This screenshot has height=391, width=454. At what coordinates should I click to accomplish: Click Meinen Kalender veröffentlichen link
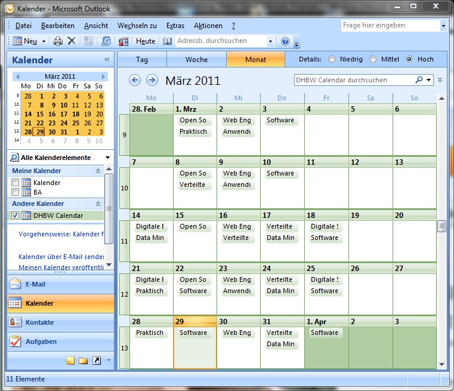[x=61, y=267]
